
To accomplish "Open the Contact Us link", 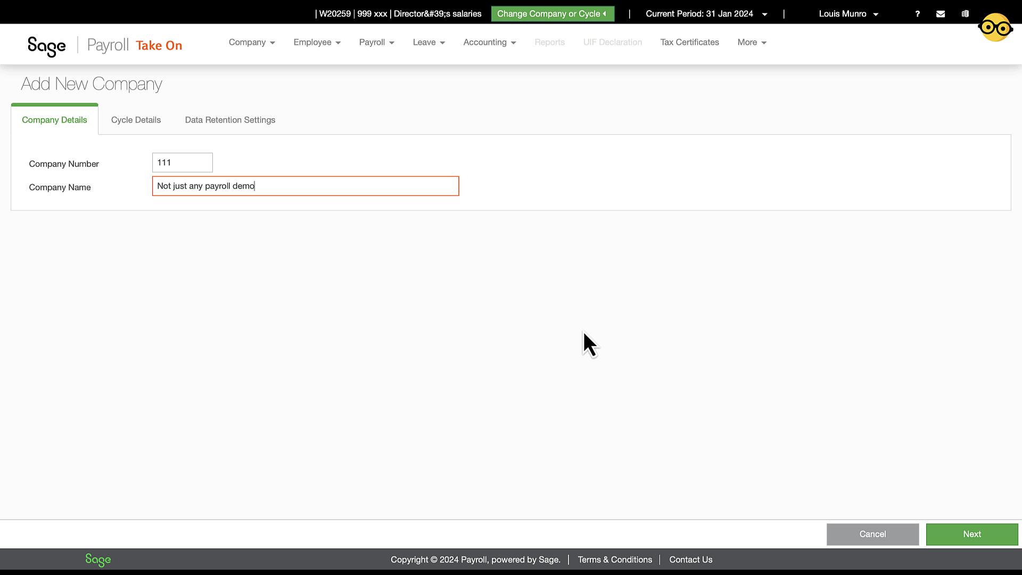I will pyautogui.click(x=690, y=560).
